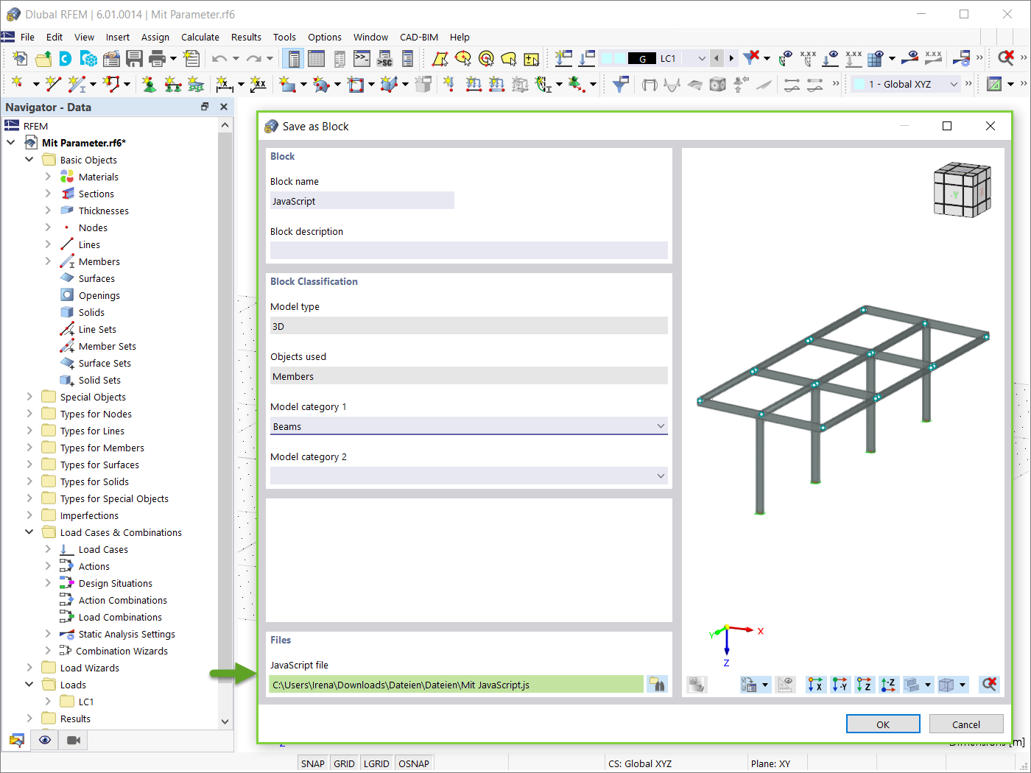This screenshot has width=1031, height=773.
Task: Set preview to view in Z direction
Action: (x=864, y=685)
